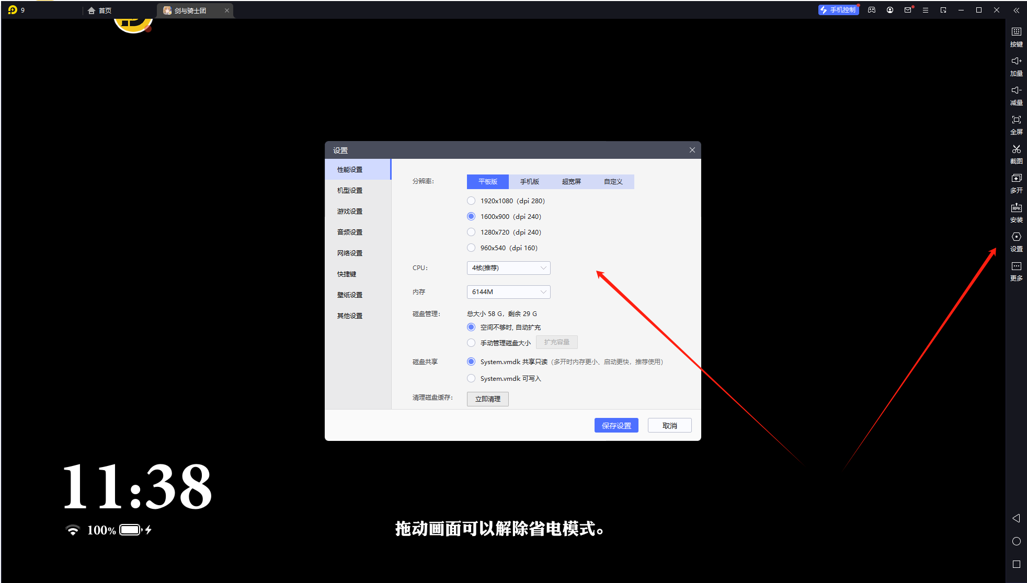Viewport: 1027px width, 583px height.
Task: Click the 手机控制 phone control button
Action: (x=838, y=10)
